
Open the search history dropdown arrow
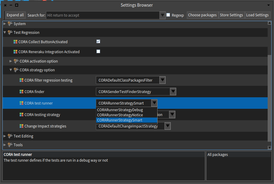pyautogui.click(x=162, y=15)
